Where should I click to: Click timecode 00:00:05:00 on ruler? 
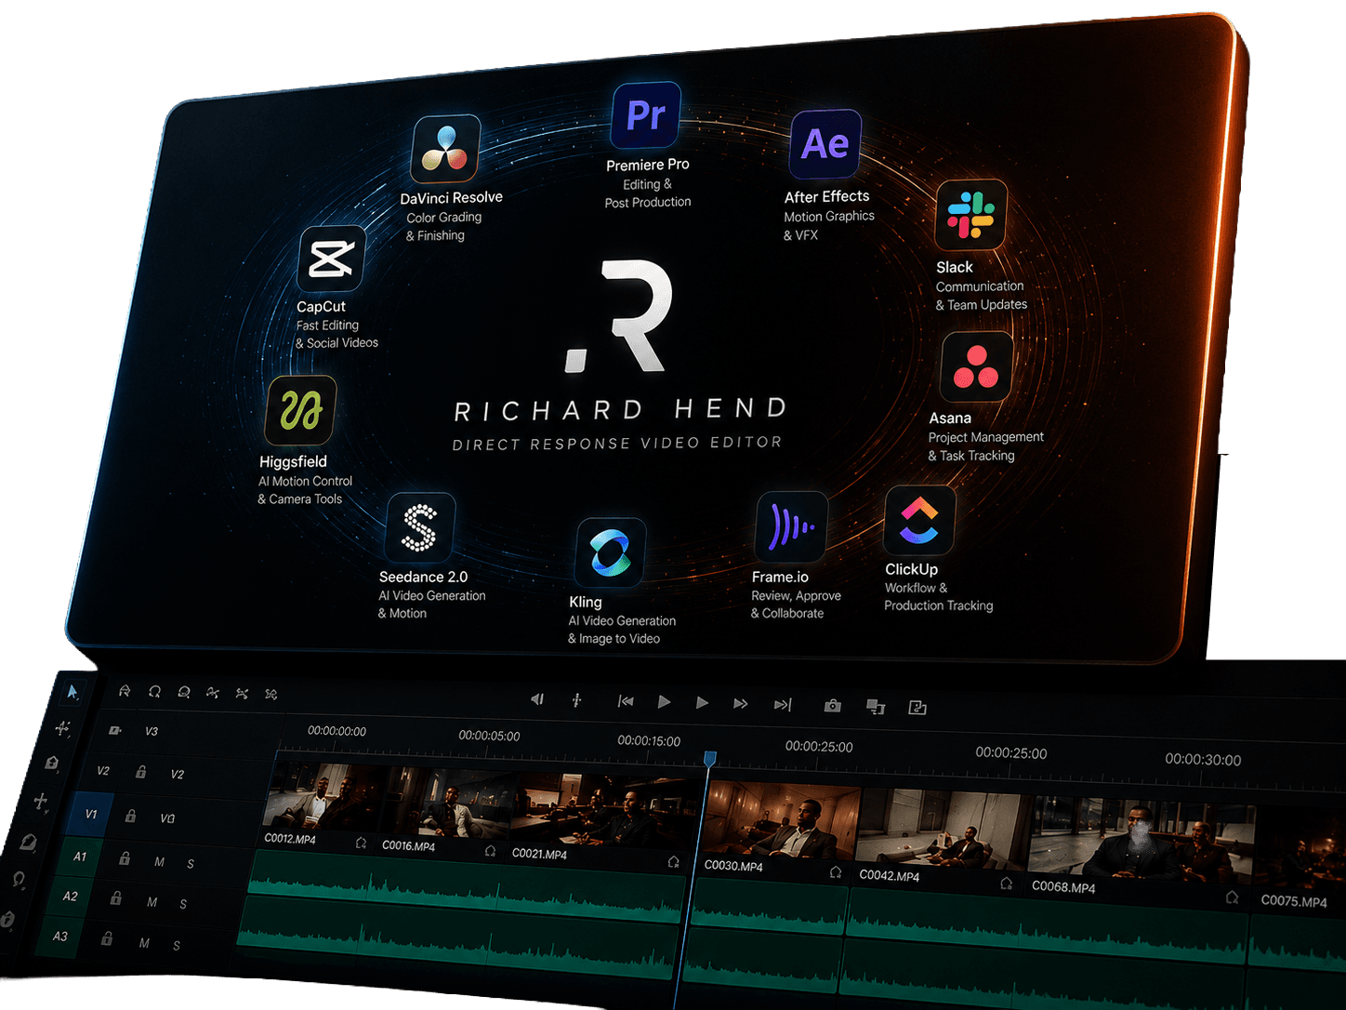489,736
